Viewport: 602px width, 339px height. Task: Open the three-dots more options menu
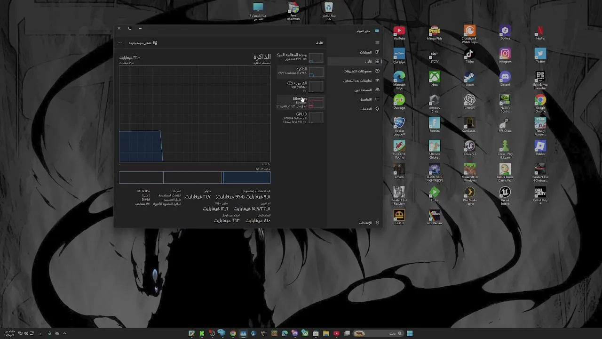coord(119,43)
